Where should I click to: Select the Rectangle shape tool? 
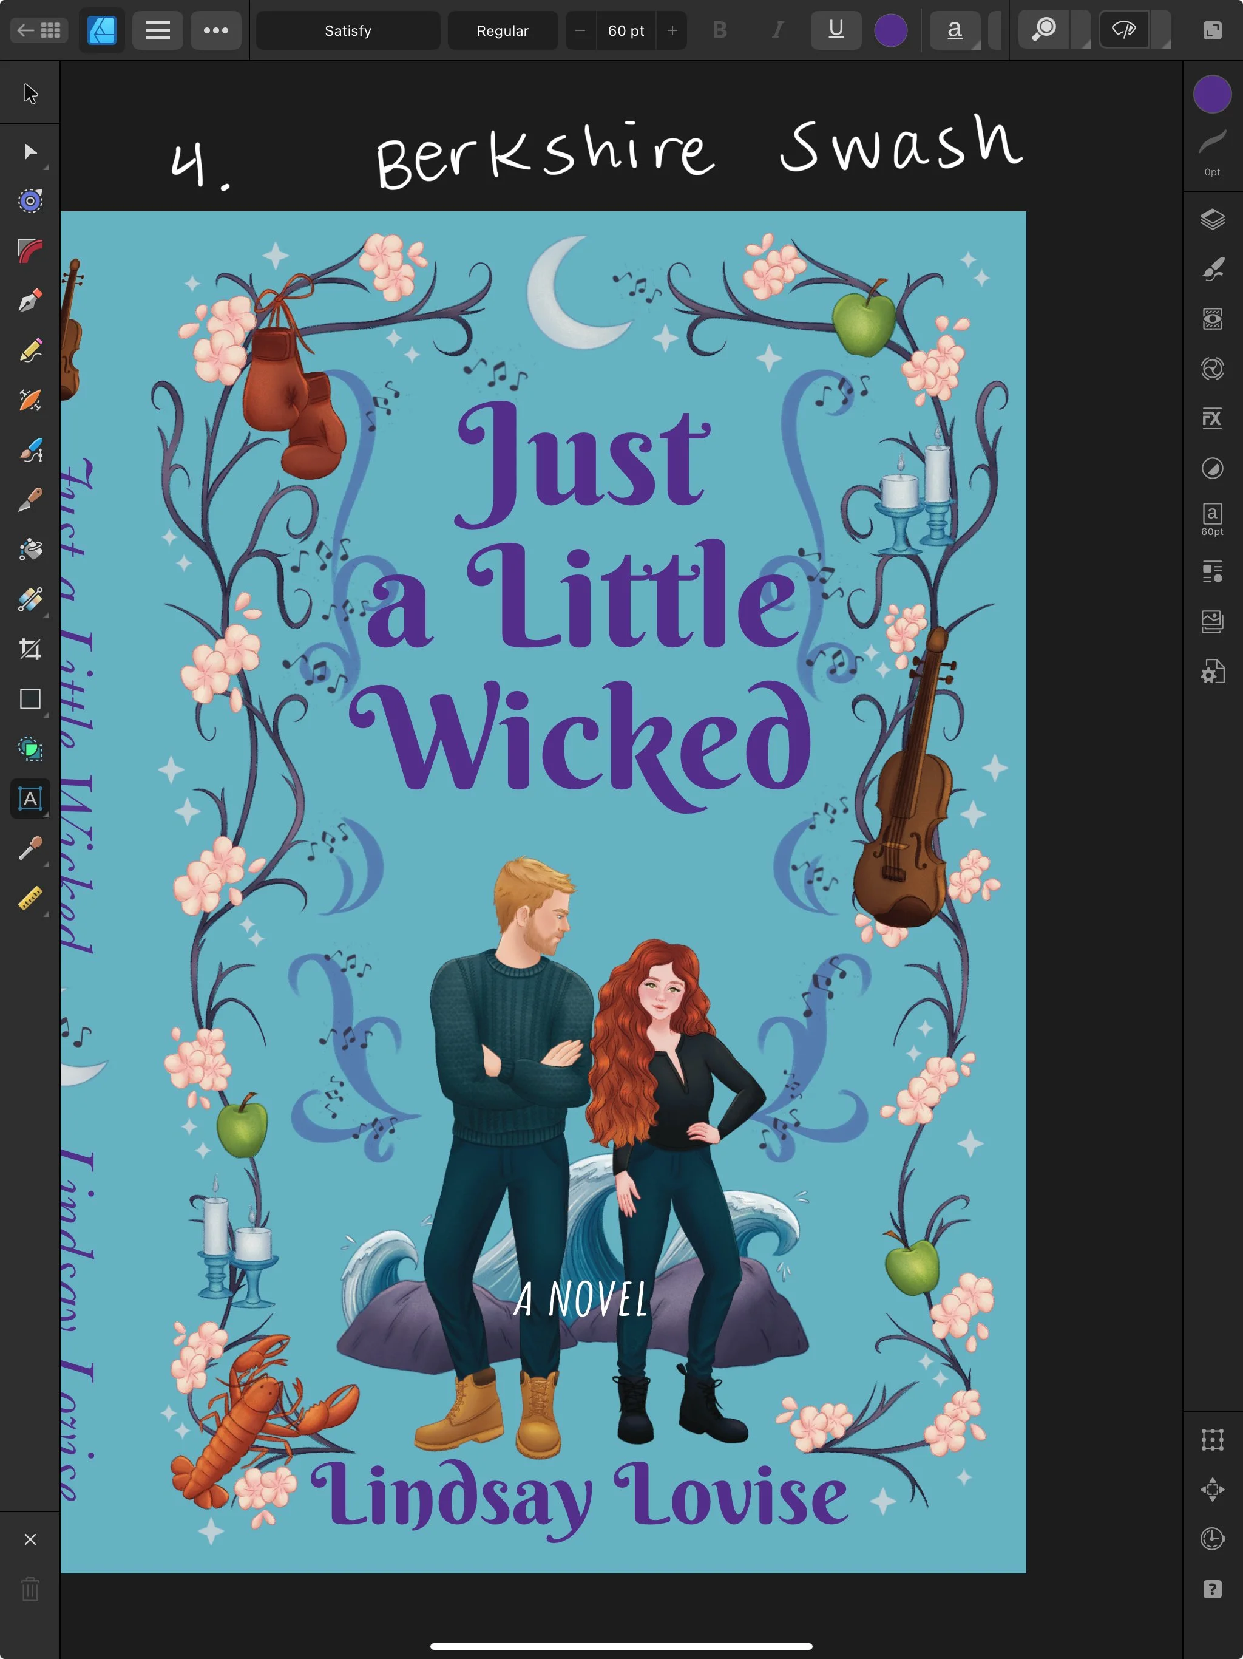click(30, 699)
